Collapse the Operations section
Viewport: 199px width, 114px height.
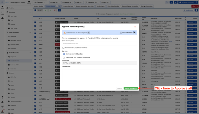(x=30, y=12)
